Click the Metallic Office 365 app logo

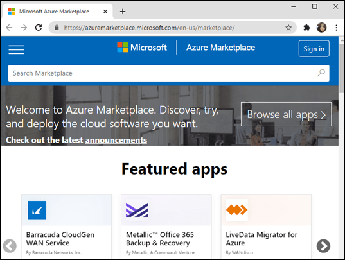pos(137,210)
